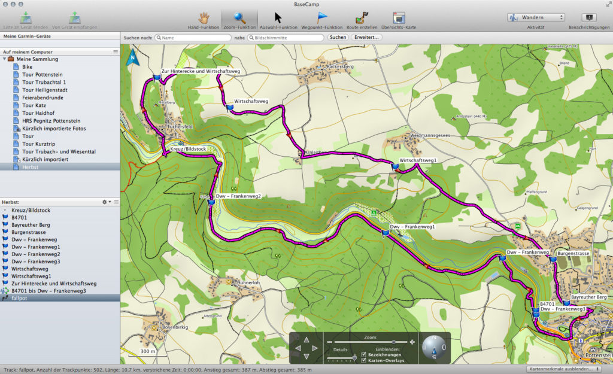This screenshot has height=374, width=613.
Task: Toggle the Karten-Overlays checkbox
Action: point(363,361)
